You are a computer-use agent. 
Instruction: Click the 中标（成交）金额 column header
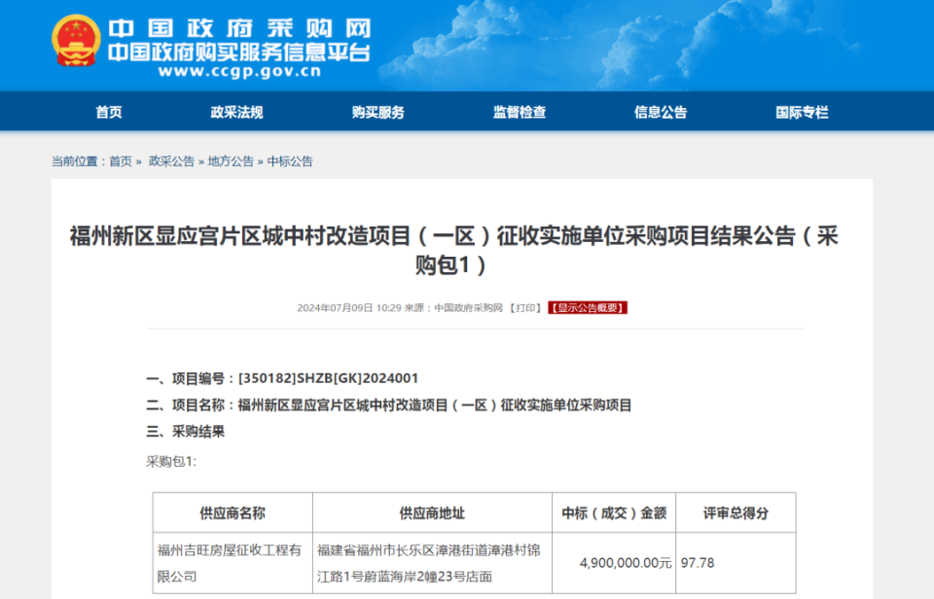(614, 512)
